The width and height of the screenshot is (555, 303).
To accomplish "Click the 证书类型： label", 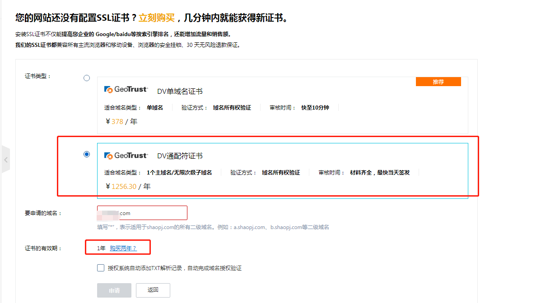I will [x=38, y=76].
